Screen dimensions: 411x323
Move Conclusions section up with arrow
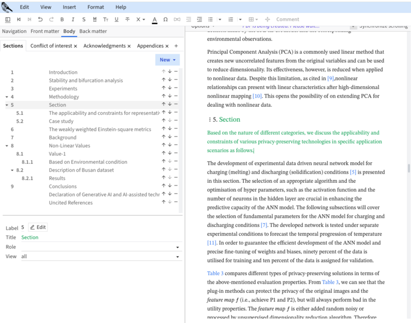[163, 186]
